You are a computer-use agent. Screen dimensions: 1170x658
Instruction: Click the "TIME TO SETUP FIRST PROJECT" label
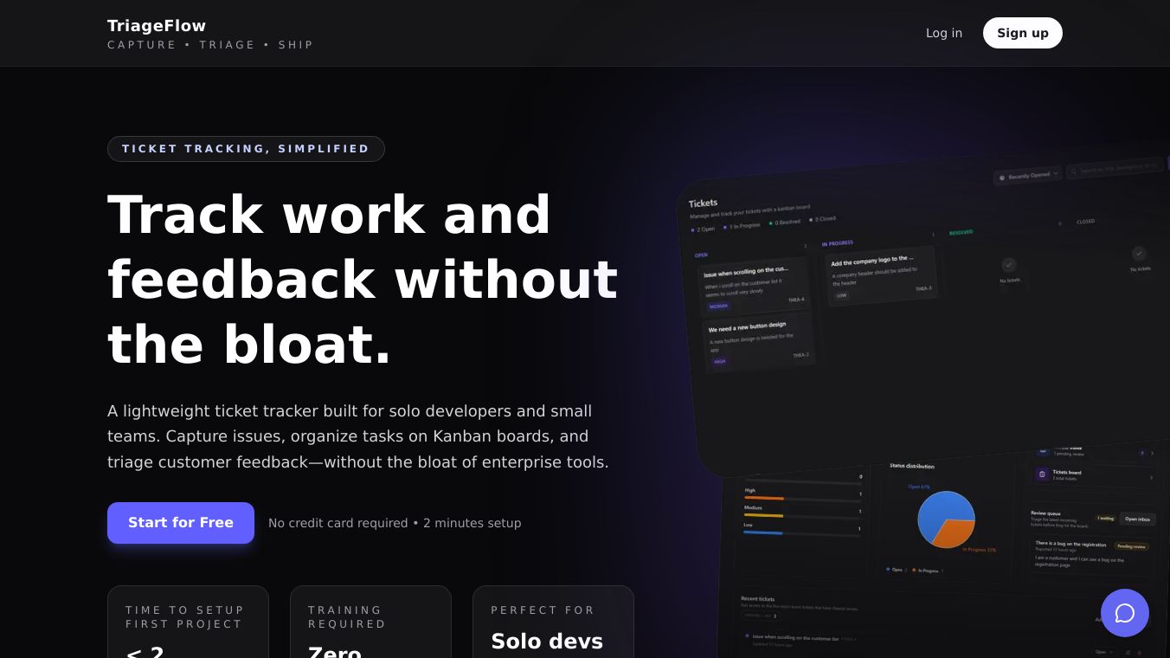tap(185, 616)
